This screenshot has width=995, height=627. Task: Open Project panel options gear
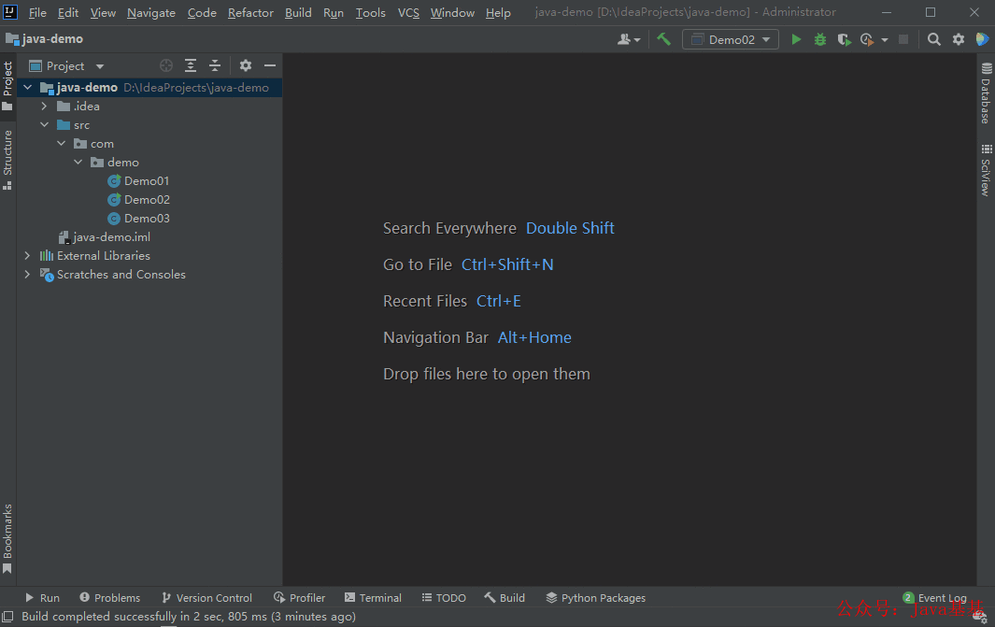(246, 65)
